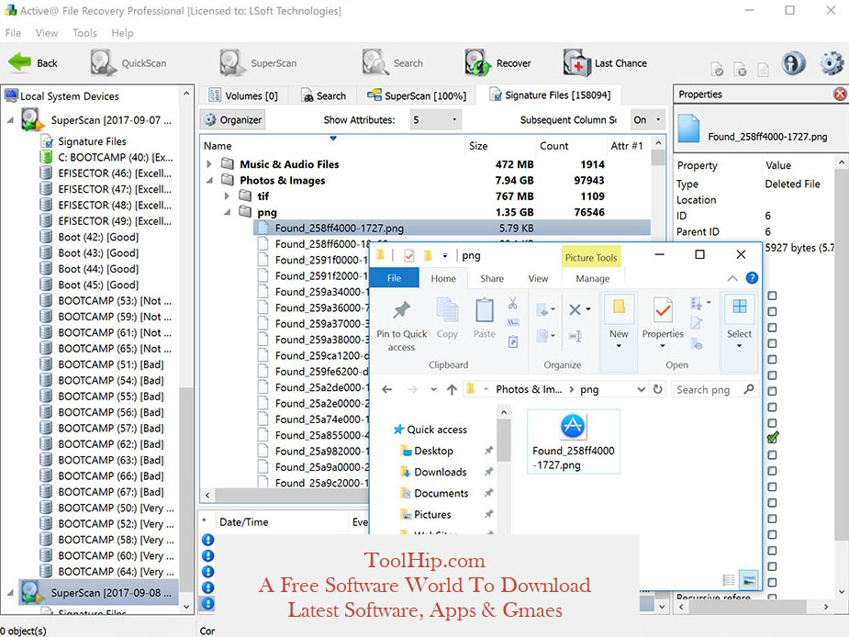Collapse the png folder
The width and height of the screenshot is (849, 637).
click(x=227, y=212)
